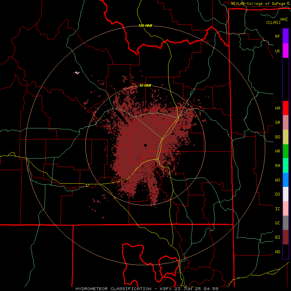The height and width of the screenshot is (291, 291).
Task: Click the HHC product label
Action: [284, 19]
